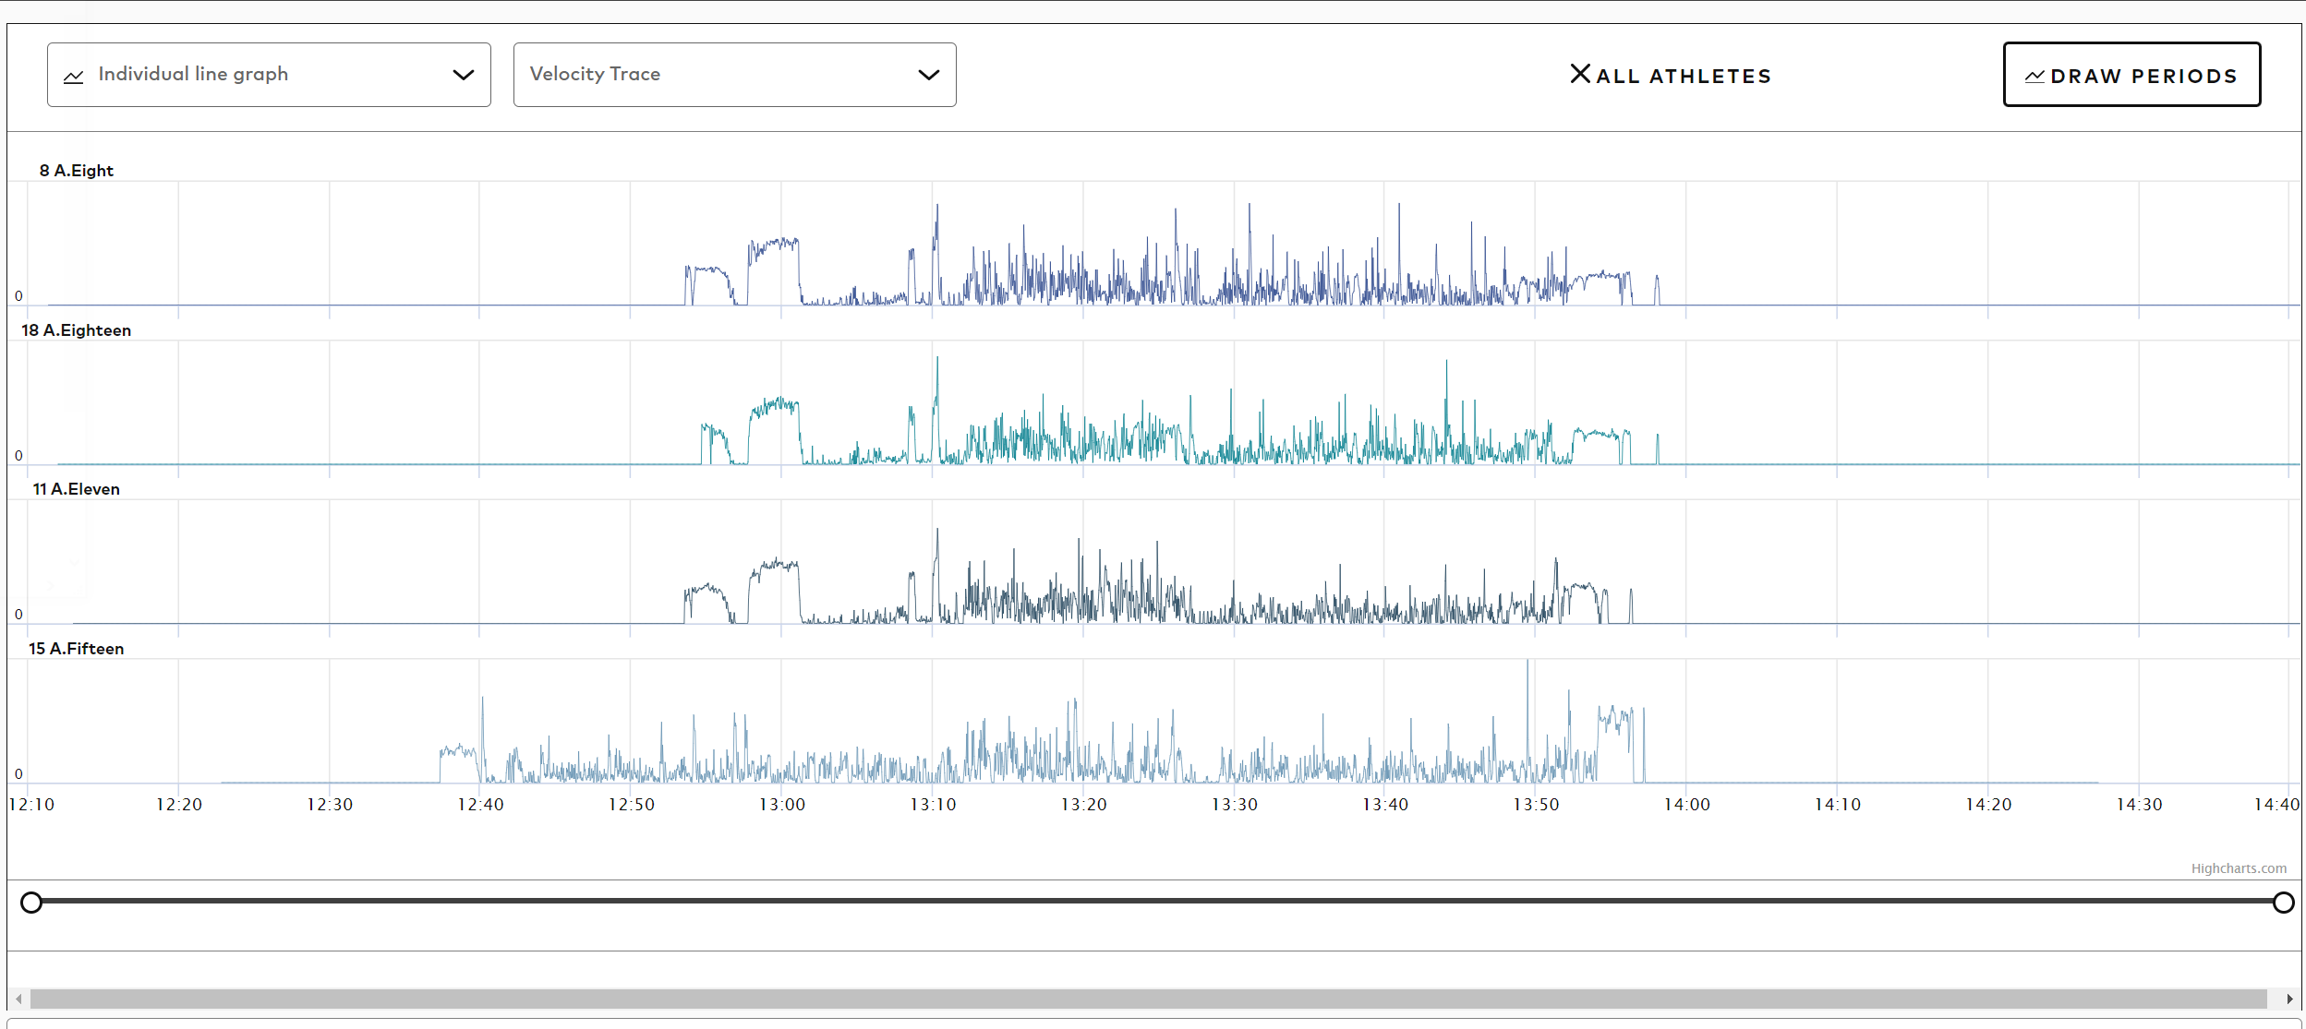Select the athlete label 11 A.Eleven
2306x1029 pixels.
77,488
